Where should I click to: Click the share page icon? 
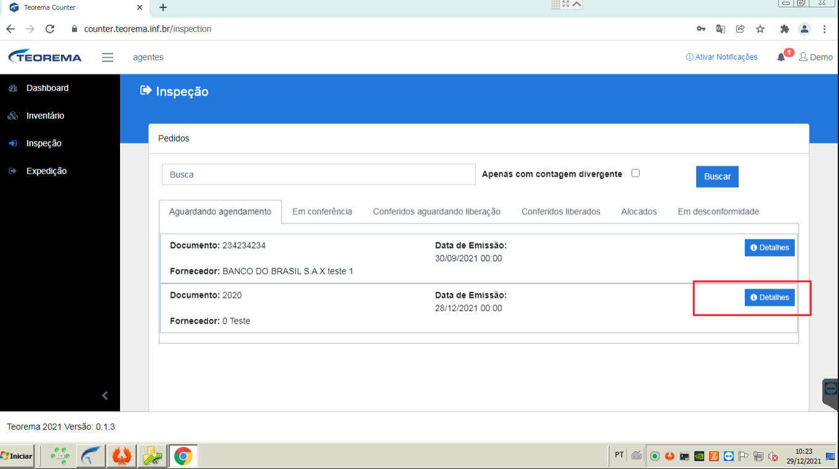click(741, 29)
